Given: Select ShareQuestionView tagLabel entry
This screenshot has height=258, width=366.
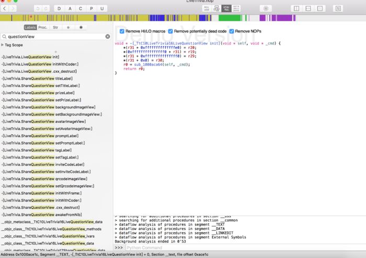Looking at the screenshot, I should click(37, 150).
